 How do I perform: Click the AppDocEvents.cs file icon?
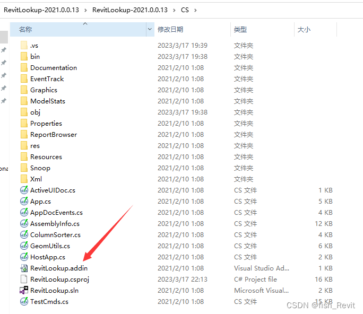point(24,212)
